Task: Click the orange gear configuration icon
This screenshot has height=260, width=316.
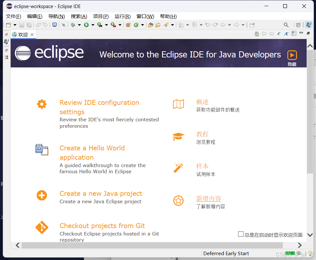Action: click(x=42, y=104)
